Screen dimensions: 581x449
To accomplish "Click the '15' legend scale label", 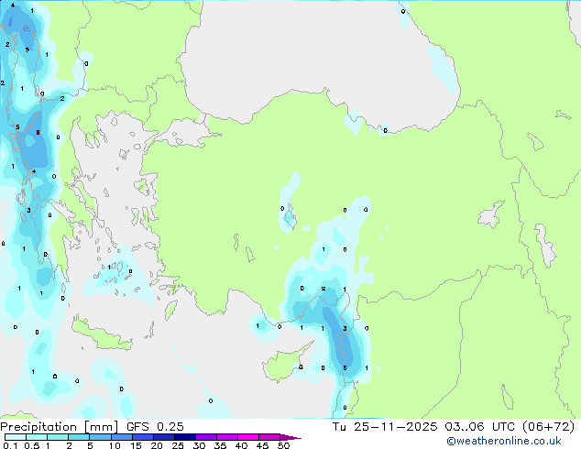I will 136,445.
